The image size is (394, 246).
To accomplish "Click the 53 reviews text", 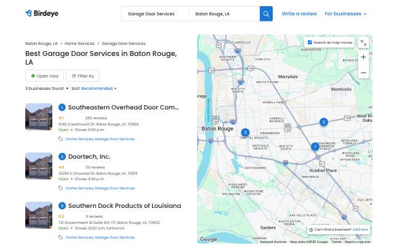I will (x=95, y=167).
